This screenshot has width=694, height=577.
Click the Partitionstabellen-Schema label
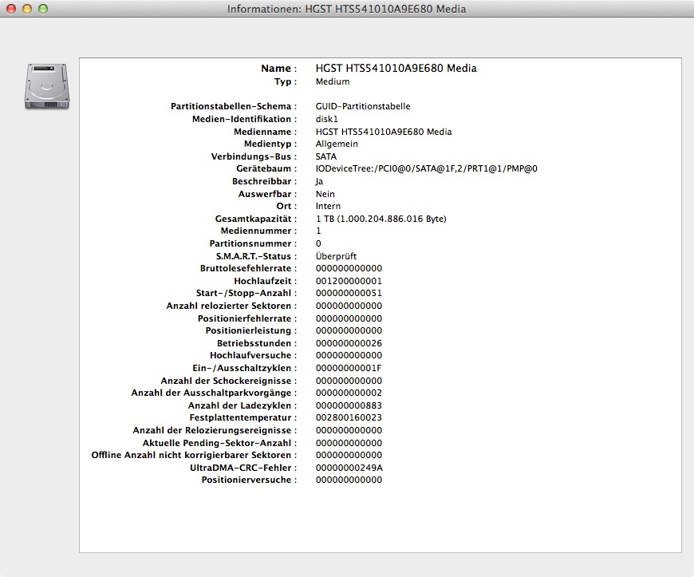coord(234,106)
